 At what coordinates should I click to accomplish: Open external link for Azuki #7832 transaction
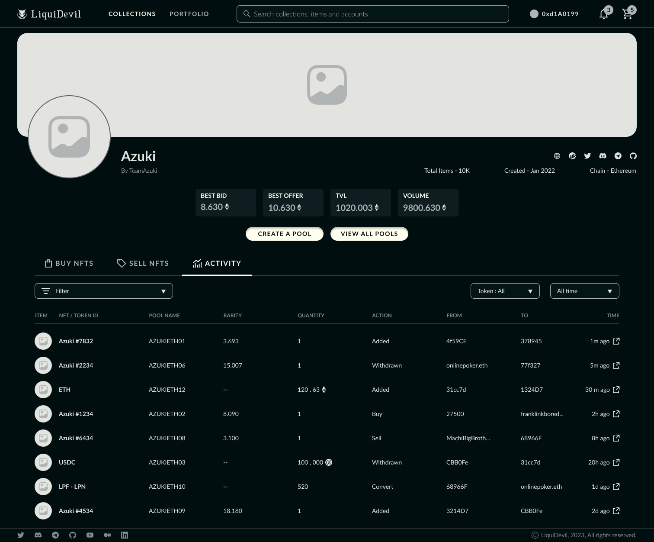coord(616,341)
